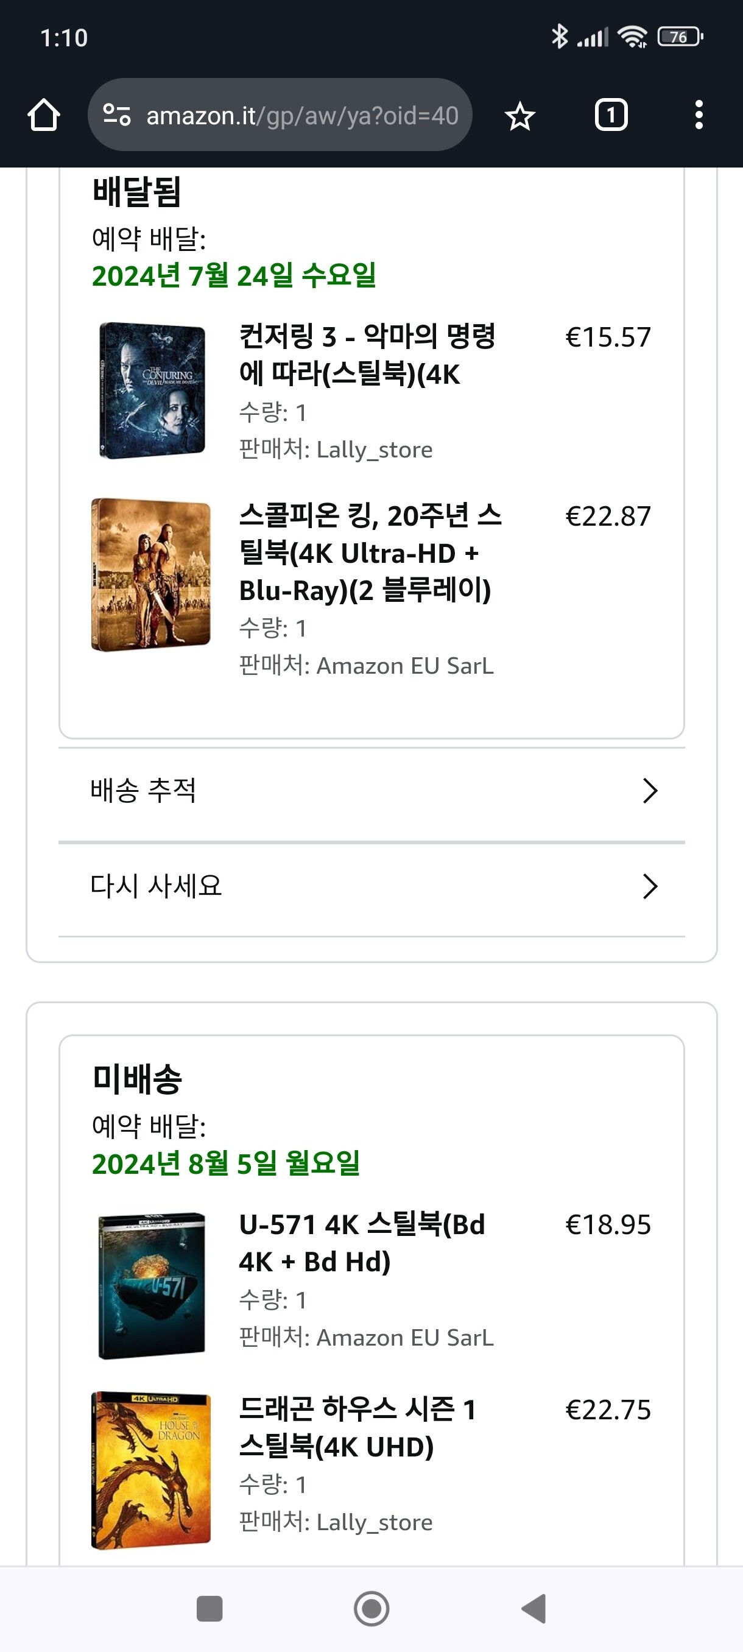This screenshot has width=743, height=1652.
Task: Open the tab switcher showing 1 tab
Action: click(610, 116)
